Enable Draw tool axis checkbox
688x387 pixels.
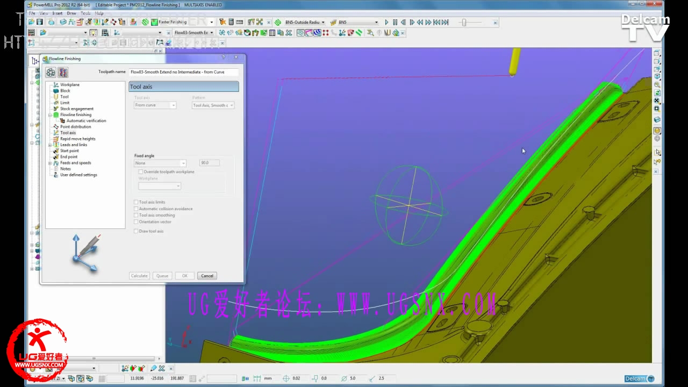click(x=136, y=231)
